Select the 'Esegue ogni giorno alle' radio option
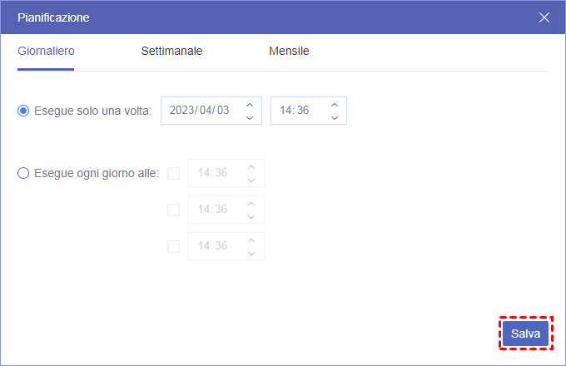Screen dimensions: 566x366 click(x=23, y=173)
